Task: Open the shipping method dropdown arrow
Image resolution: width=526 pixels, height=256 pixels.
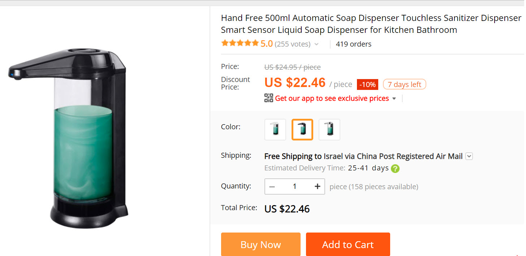Action: click(x=469, y=156)
